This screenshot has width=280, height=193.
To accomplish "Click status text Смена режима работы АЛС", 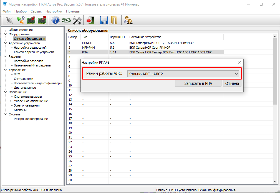I will [31, 190].
